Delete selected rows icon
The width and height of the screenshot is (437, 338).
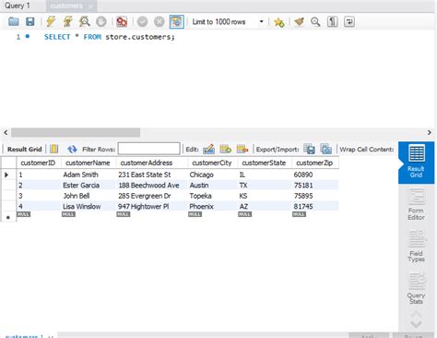click(x=242, y=149)
